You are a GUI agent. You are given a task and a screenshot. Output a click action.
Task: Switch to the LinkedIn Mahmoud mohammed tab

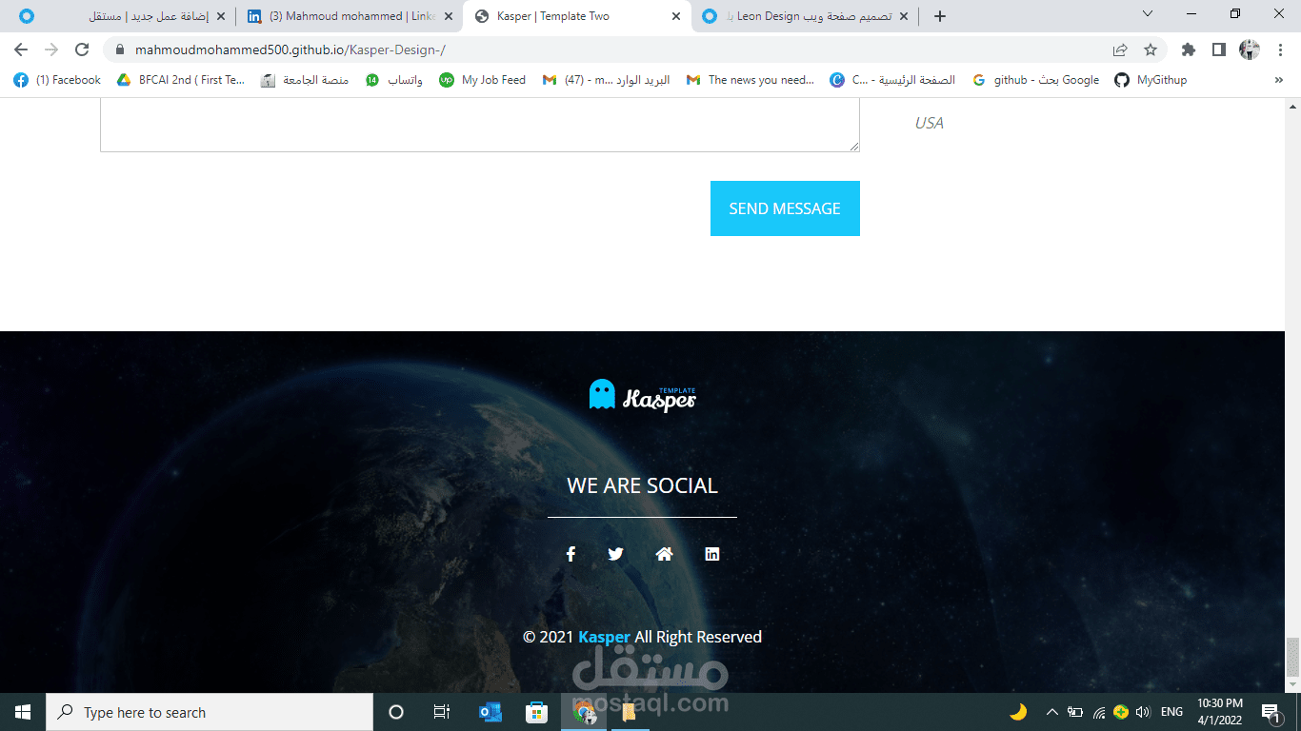point(350,16)
